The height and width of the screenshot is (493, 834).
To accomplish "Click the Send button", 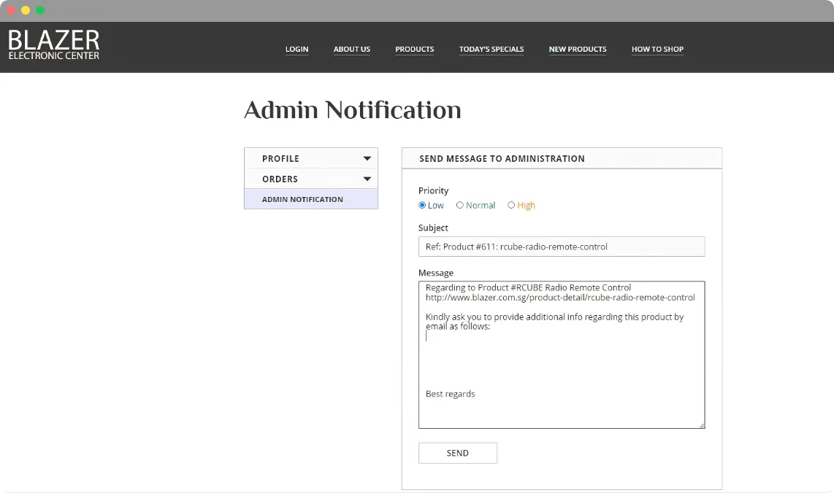I will (458, 453).
